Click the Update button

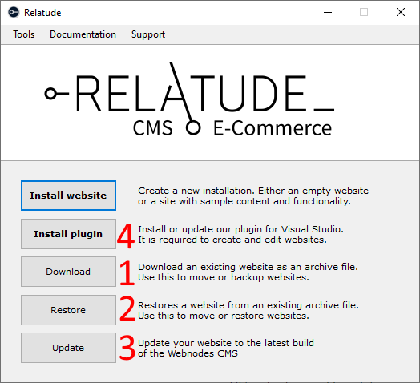(x=68, y=348)
